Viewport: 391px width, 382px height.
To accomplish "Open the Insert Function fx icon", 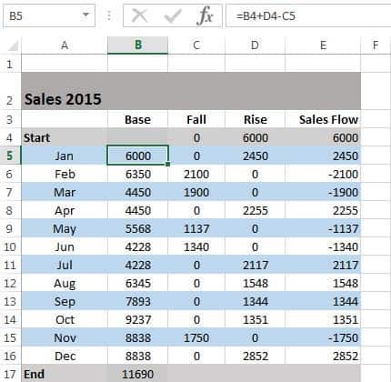I will click(205, 15).
